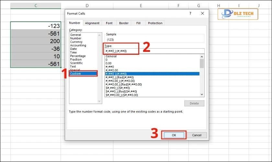This screenshot has height=162, width=272.
Task: Choose Currency in the Category list
Action: point(76,42)
